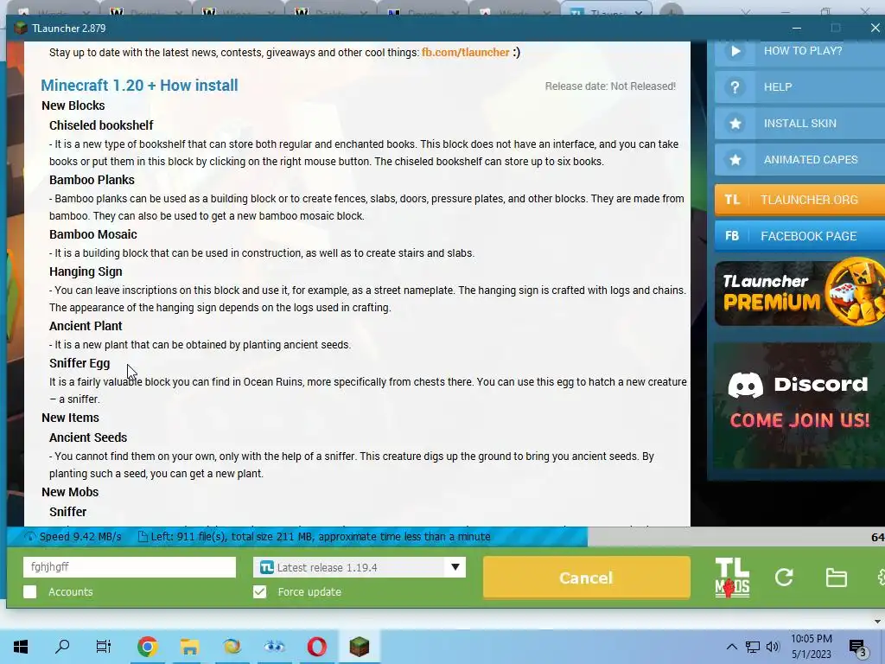Click the Discord Come Join Us banner
Image resolution: width=885 pixels, height=664 pixels.
click(x=799, y=405)
